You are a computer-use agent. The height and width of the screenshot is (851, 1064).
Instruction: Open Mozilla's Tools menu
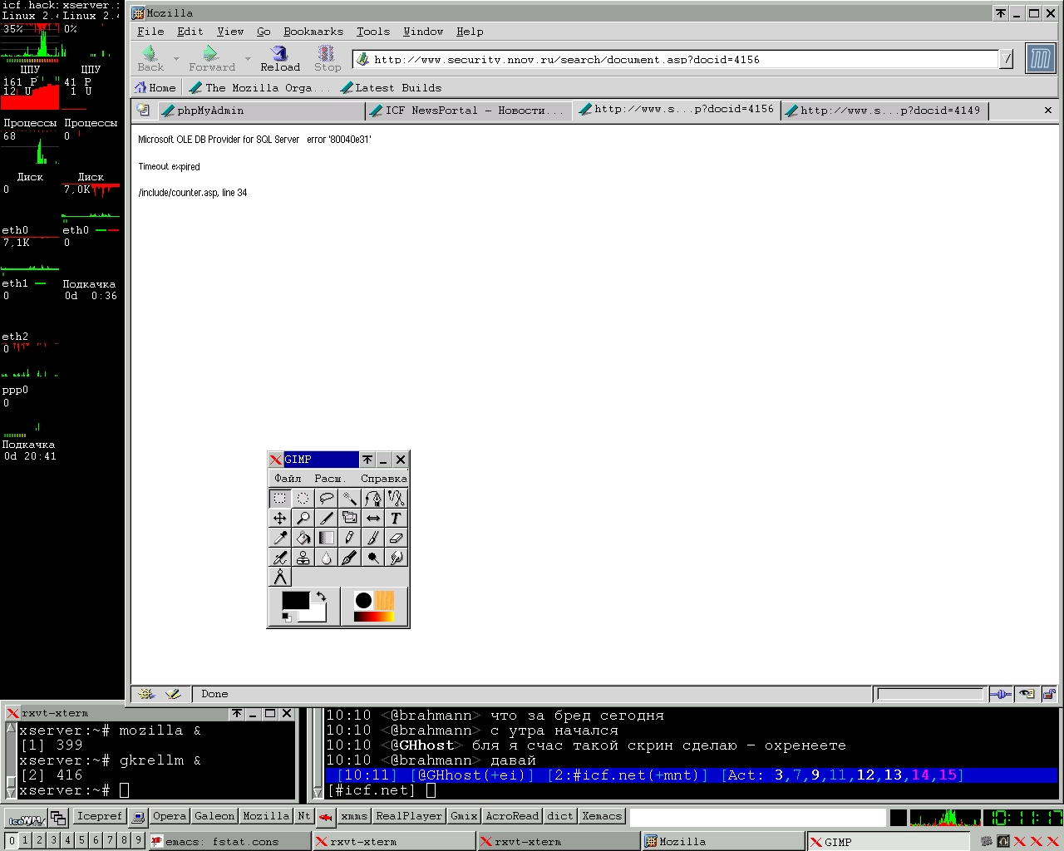click(x=373, y=32)
